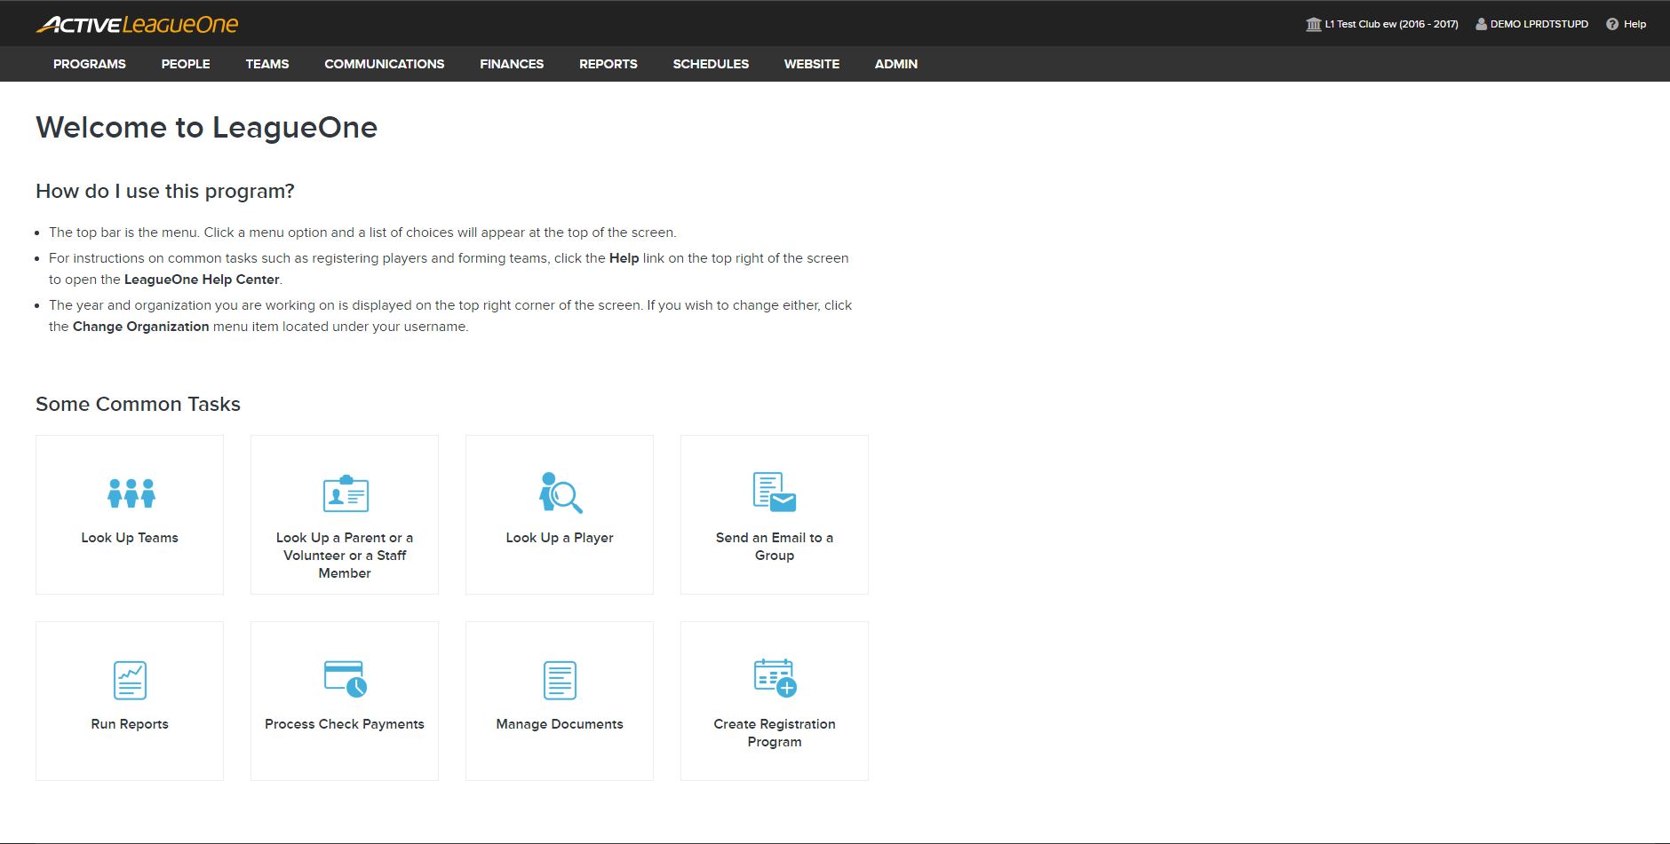Image resolution: width=1670 pixels, height=844 pixels.
Task: Click the Manage Documents label
Action: point(560,724)
